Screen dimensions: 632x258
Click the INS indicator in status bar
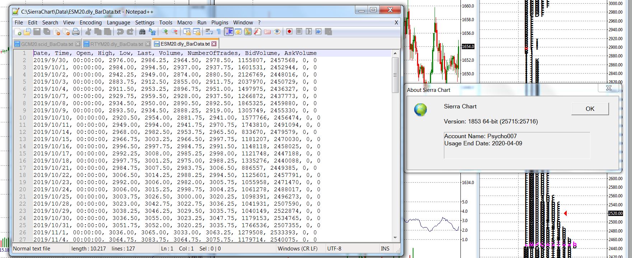coord(385,248)
